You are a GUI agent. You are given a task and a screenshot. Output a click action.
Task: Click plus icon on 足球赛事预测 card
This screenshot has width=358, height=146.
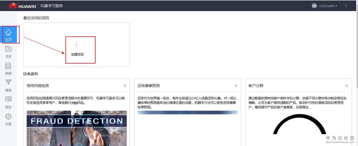[x=236, y=86]
